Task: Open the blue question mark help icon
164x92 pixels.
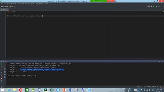Action: [2, 81]
